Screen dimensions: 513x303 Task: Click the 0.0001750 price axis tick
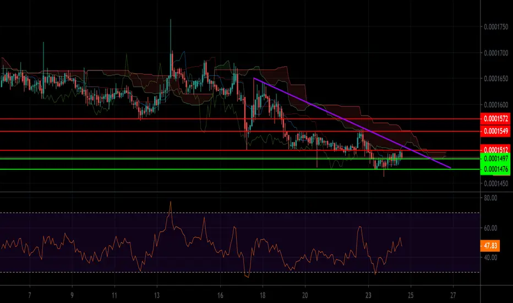tap(496, 27)
